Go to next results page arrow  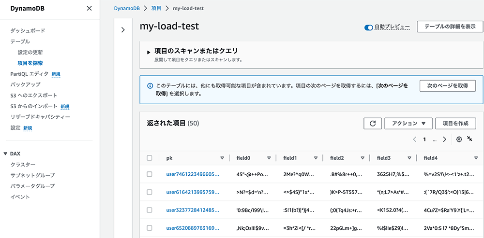pos(444,139)
